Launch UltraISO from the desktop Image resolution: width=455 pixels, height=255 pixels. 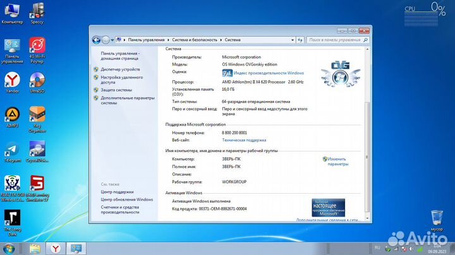coord(37,80)
